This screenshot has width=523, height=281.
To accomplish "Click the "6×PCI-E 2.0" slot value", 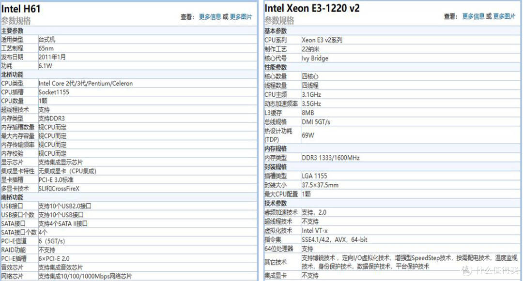I will (x=54, y=259).
